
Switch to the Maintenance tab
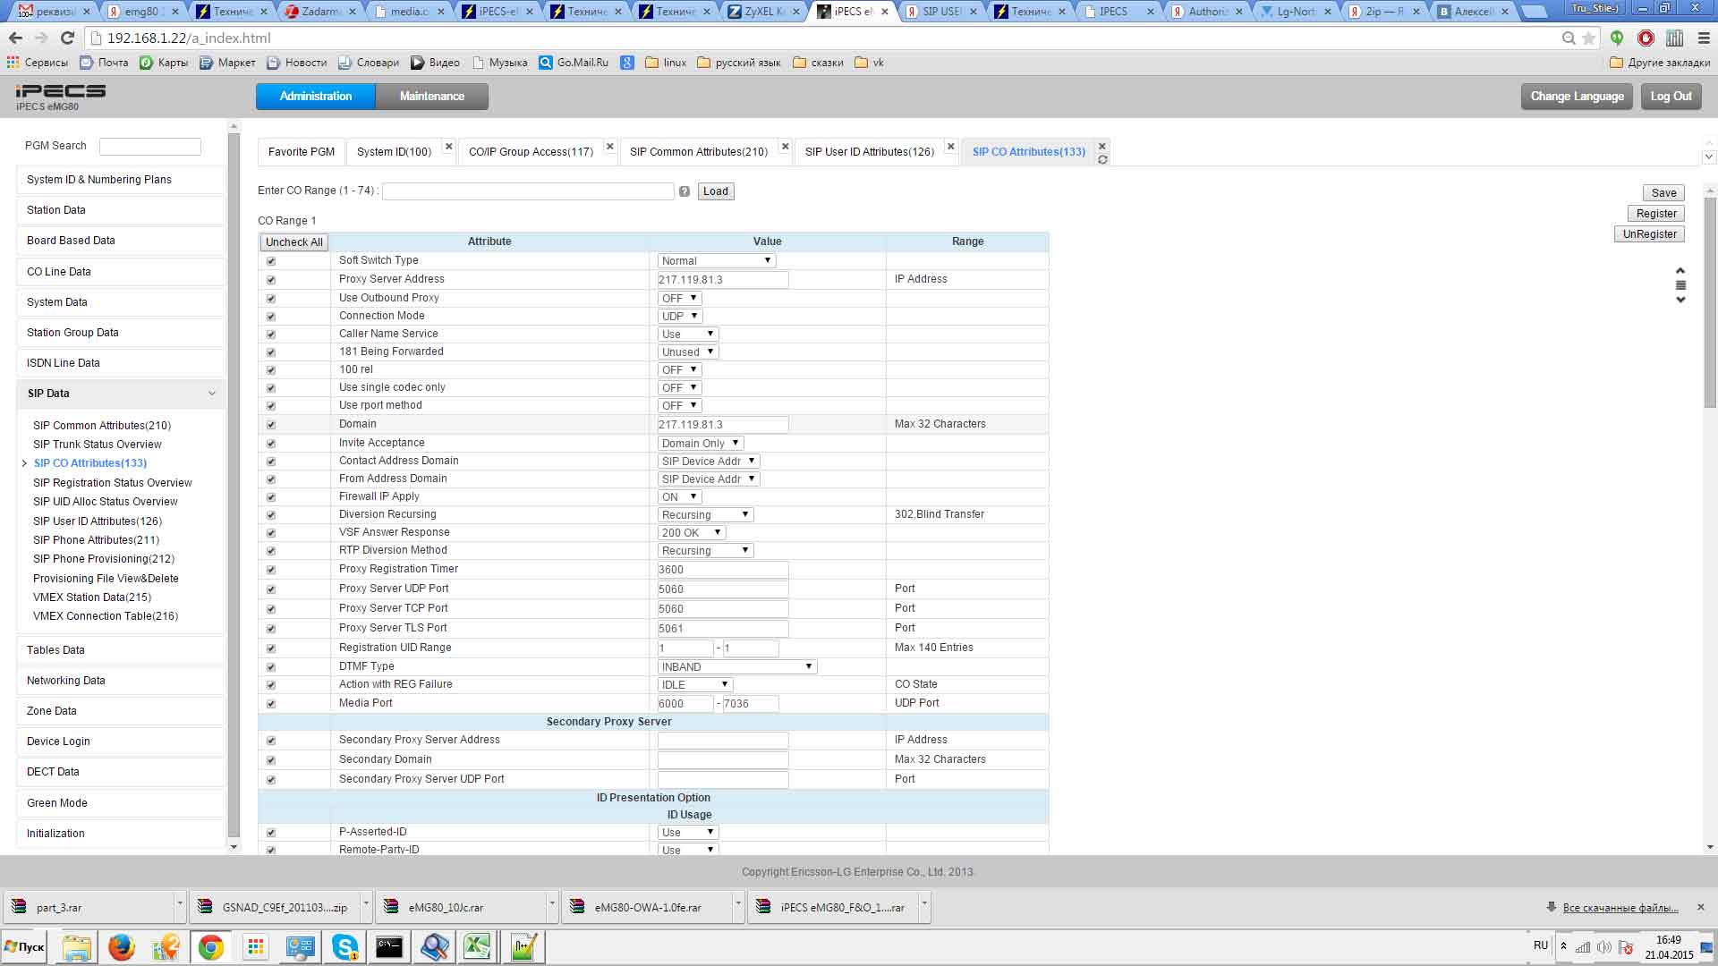(431, 97)
